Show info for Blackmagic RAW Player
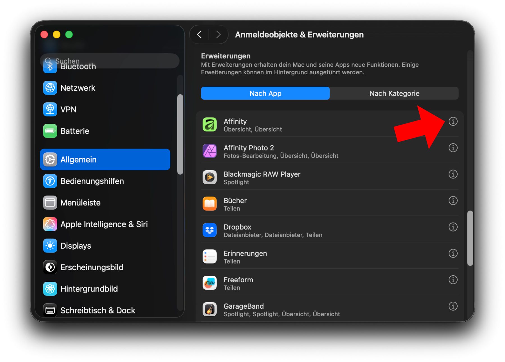Viewport: 505px width, 362px height. pyautogui.click(x=453, y=174)
